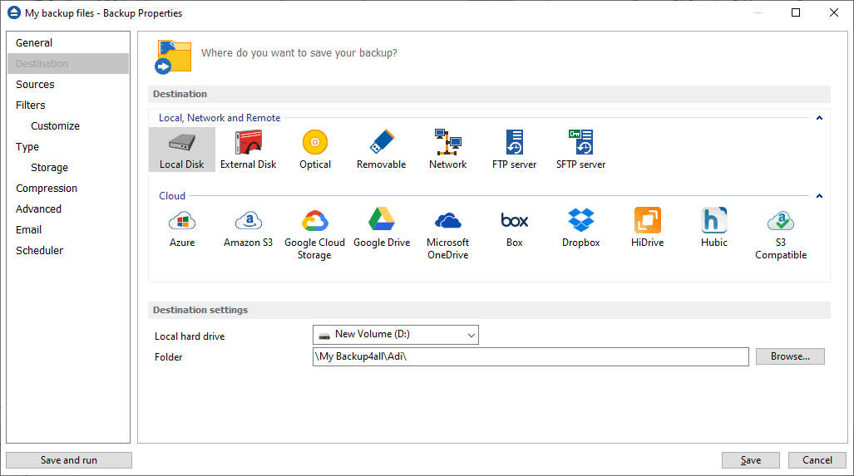Click the Local, Network and Remote header
Image resolution: width=854 pixels, height=476 pixels.
[x=220, y=117]
